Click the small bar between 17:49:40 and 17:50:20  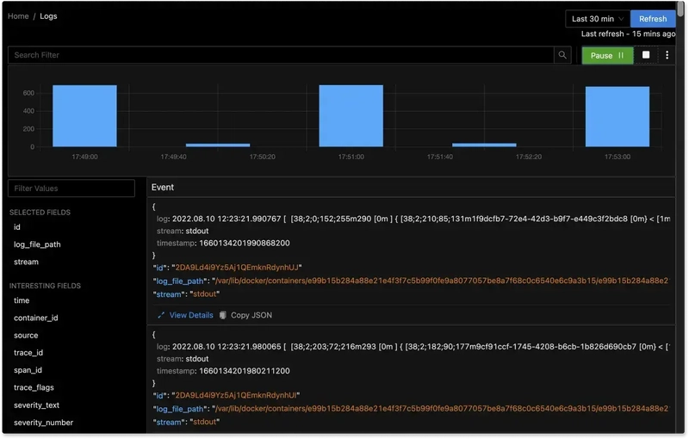coord(218,145)
